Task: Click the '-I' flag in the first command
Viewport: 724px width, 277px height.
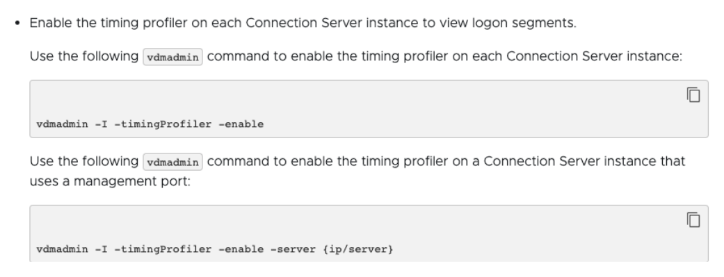Action: pos(101,124)
